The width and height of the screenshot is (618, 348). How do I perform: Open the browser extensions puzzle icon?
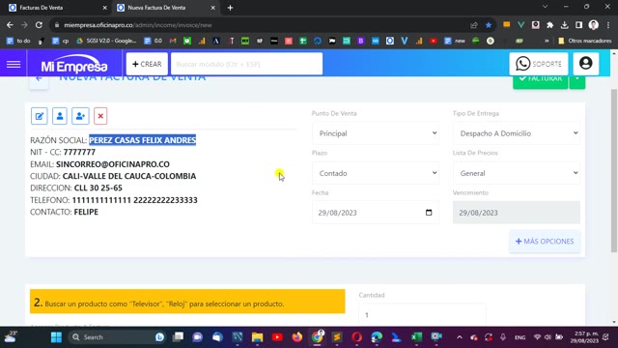pyautogui.click(x=549, y=25)
